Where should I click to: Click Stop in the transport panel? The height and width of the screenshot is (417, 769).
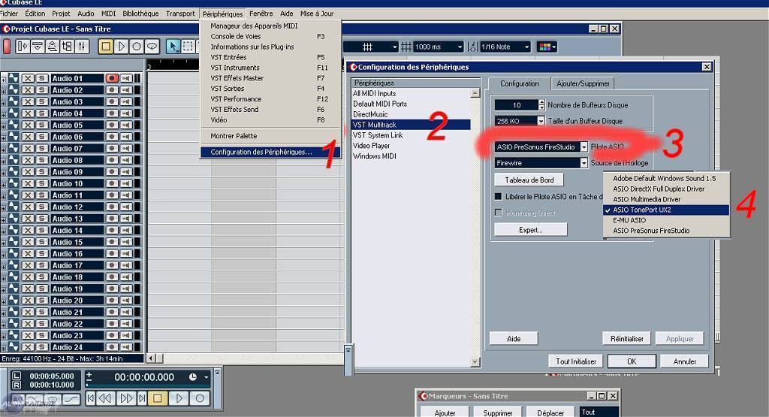point(158,398)
